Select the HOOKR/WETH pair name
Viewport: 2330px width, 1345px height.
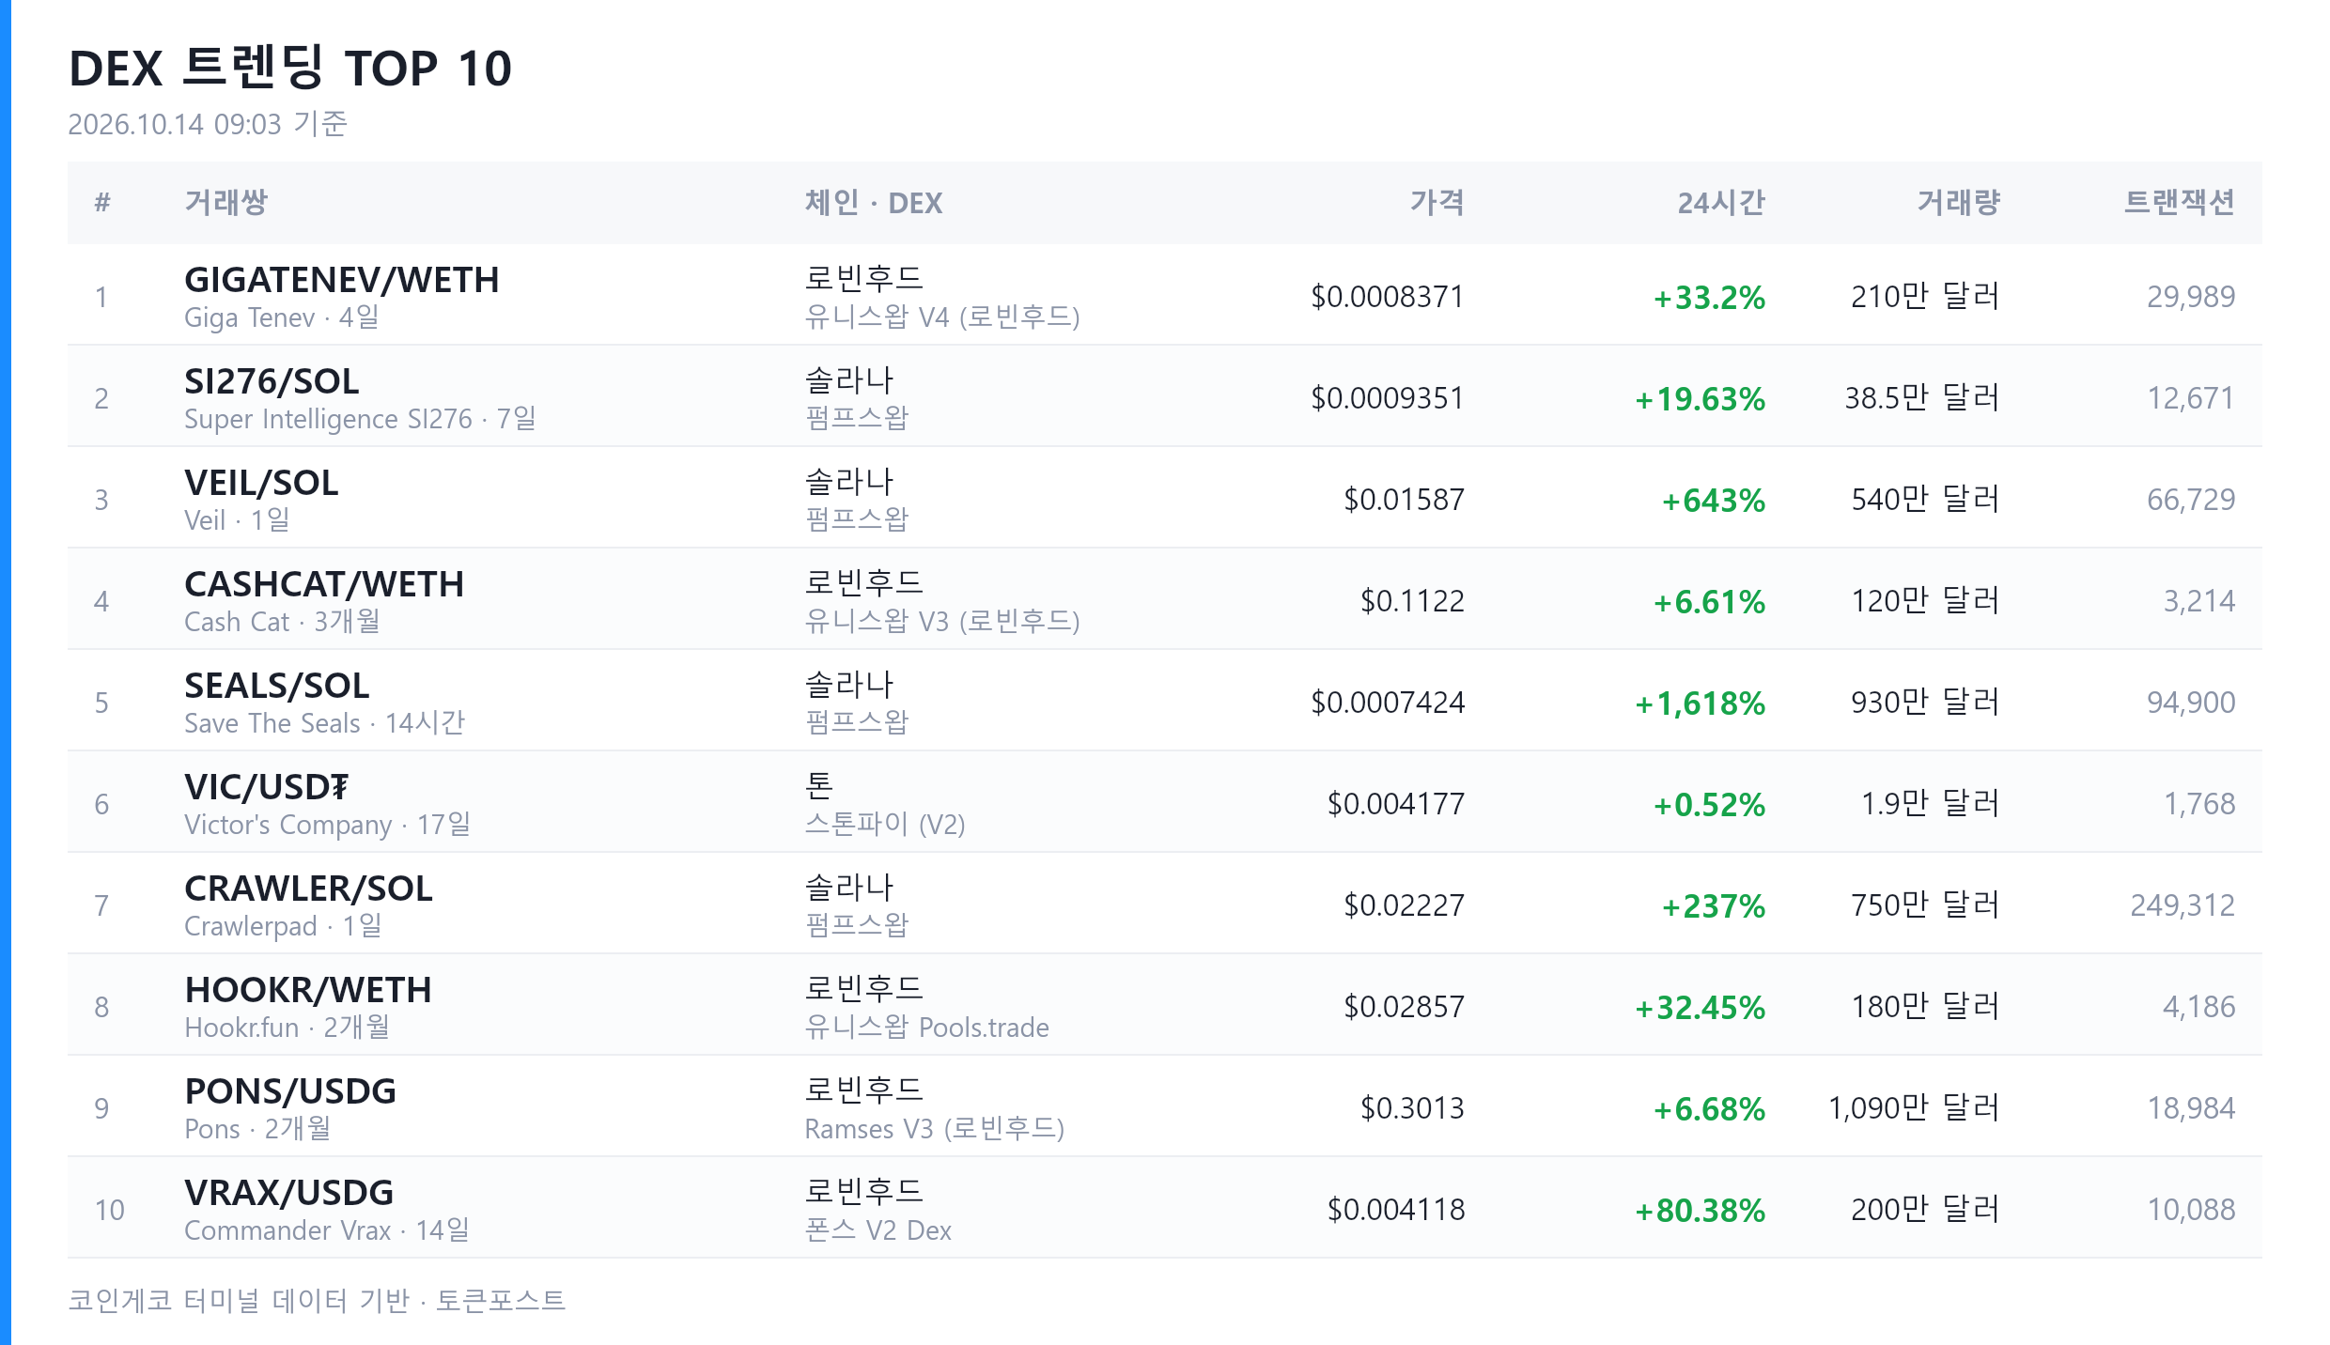click(308, 990)
